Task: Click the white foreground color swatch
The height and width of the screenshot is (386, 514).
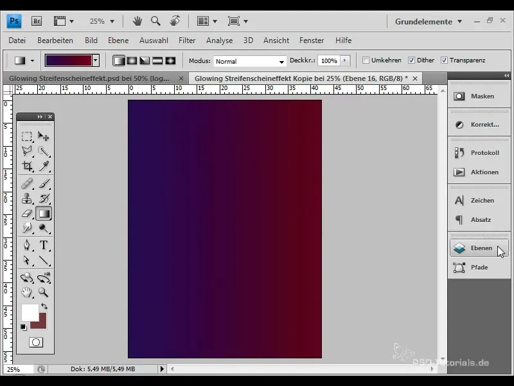Action: tap(29, 311)
